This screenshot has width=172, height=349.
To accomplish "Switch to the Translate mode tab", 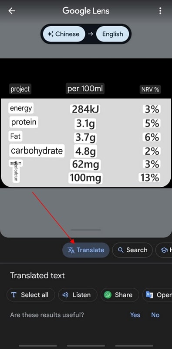I will [x=86, y=250].
